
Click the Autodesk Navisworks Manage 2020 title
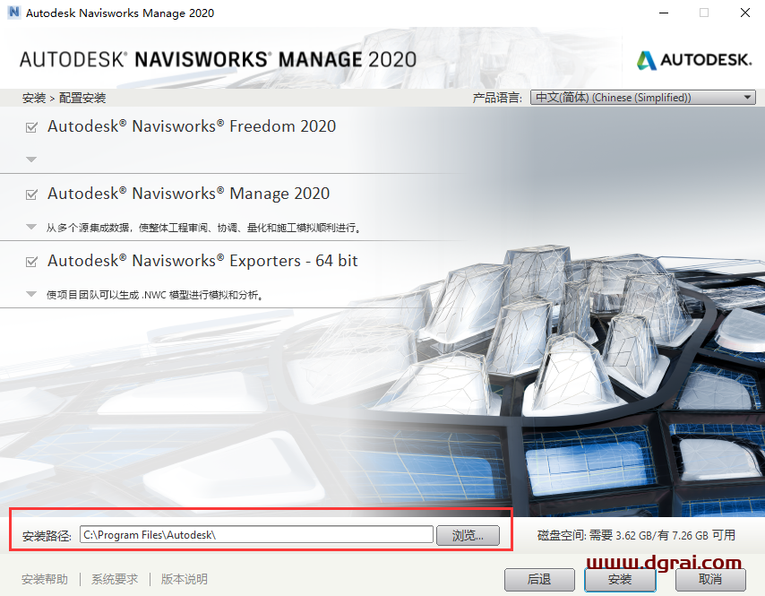pos(188,194)
